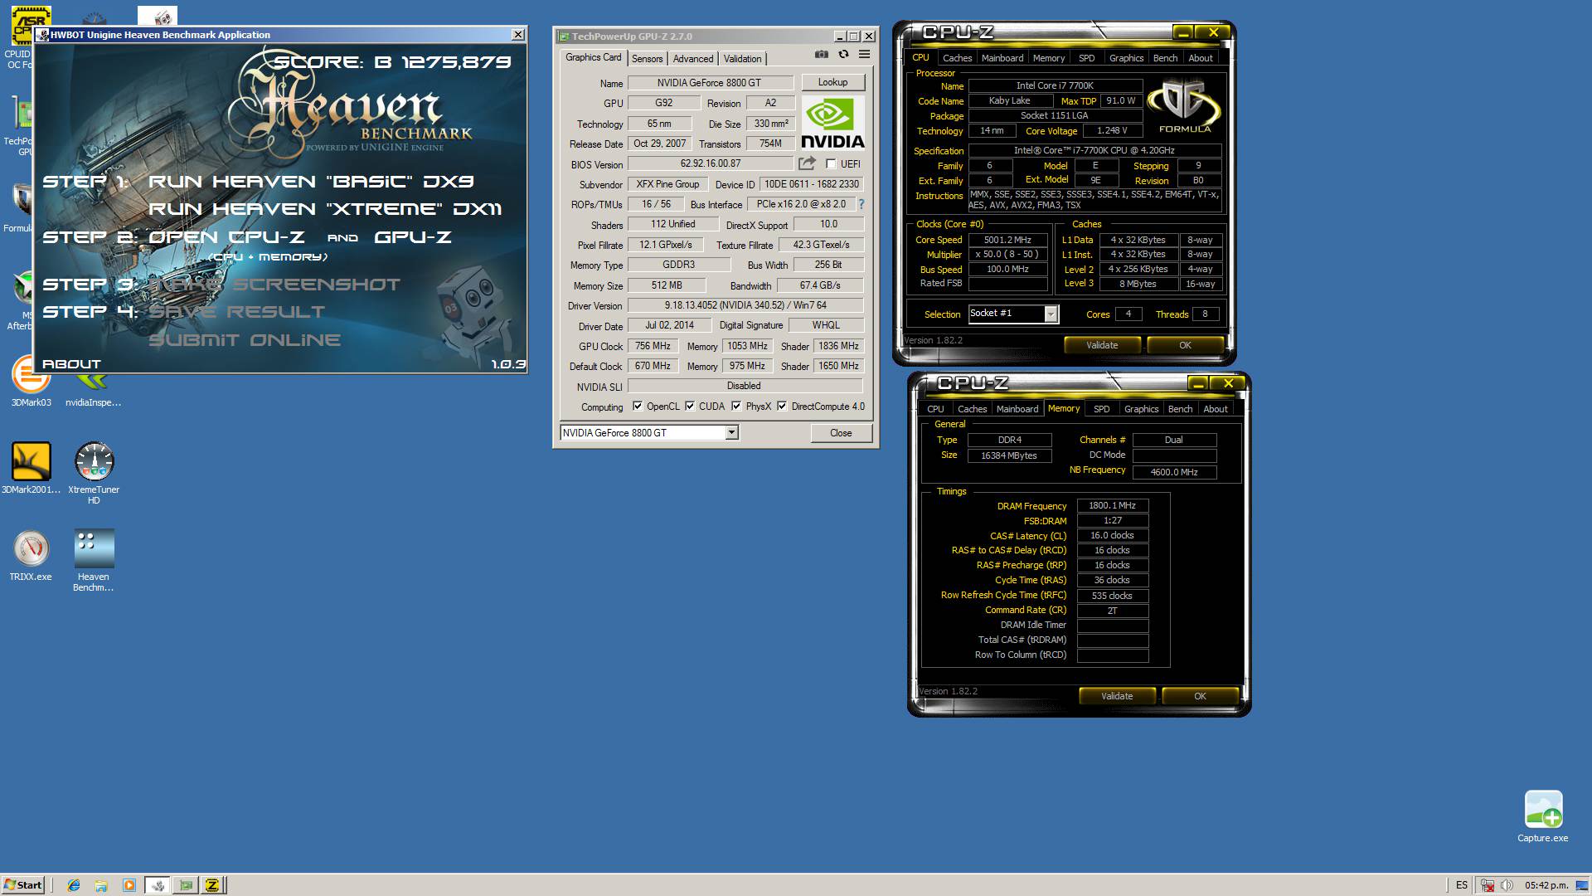This screenshot has height=896, width=1592.
Task: Open the 3DMark2001 desktop shortcut
Action: 31,469
